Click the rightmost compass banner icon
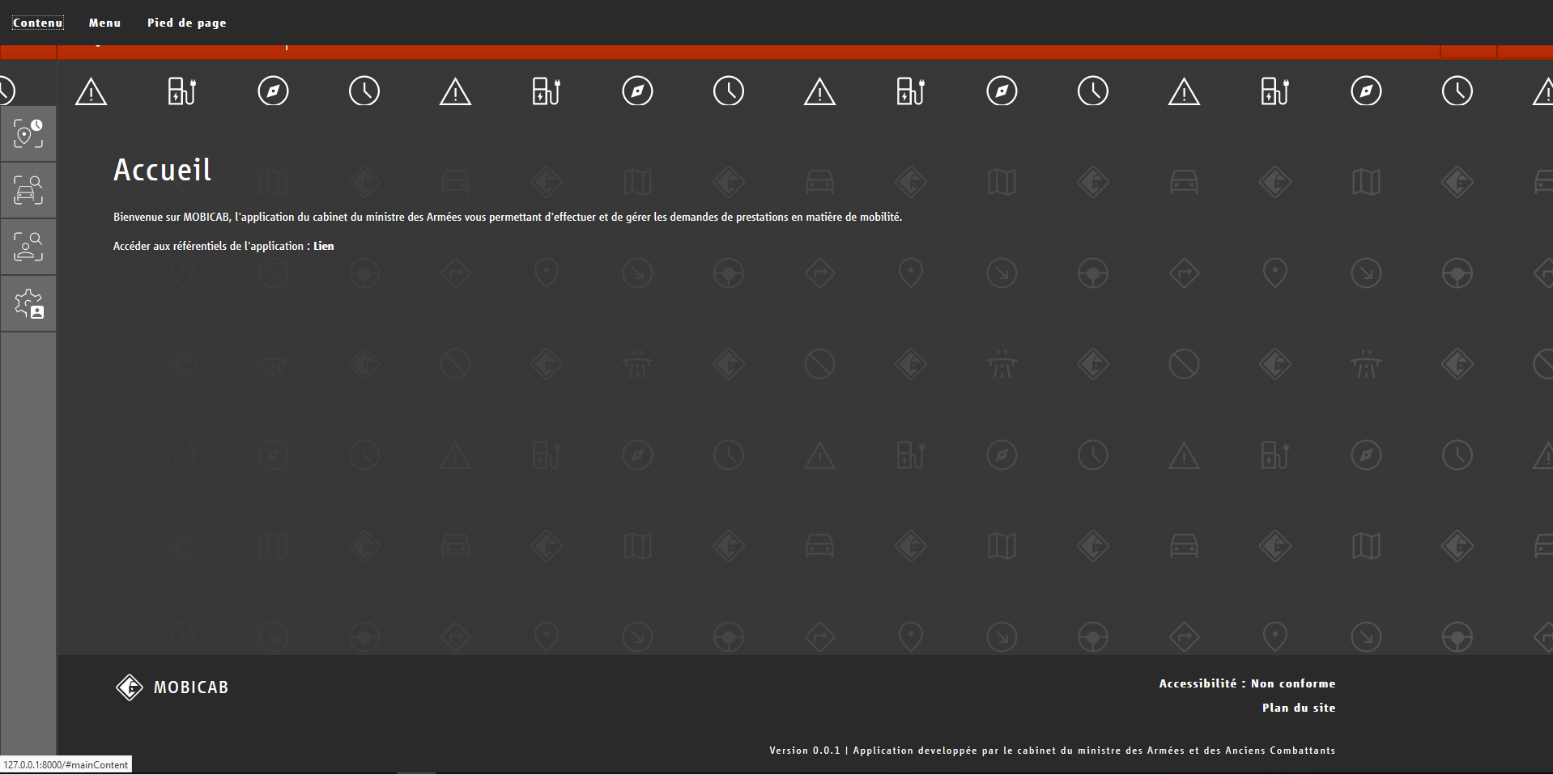Viewport: 1553px width, 774px height. click(1366, 91)
